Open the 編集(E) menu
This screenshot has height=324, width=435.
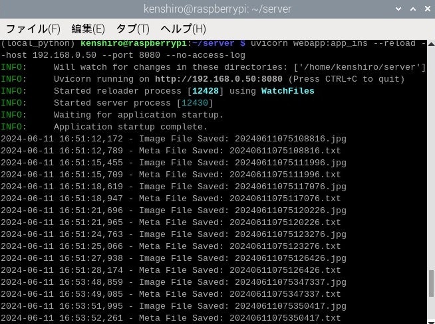click(88, 29)
